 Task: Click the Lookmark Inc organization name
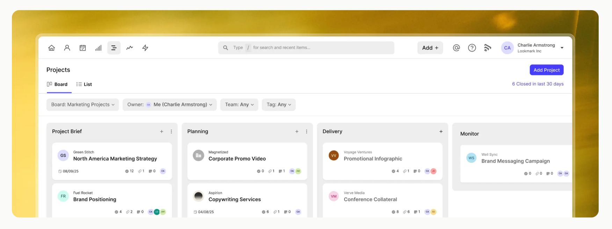529,51
